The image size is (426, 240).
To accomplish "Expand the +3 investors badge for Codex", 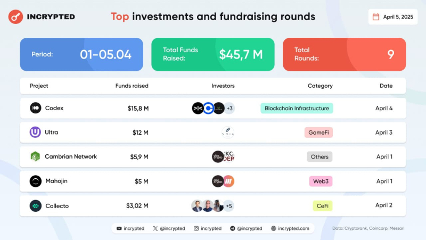I will 230,108.
